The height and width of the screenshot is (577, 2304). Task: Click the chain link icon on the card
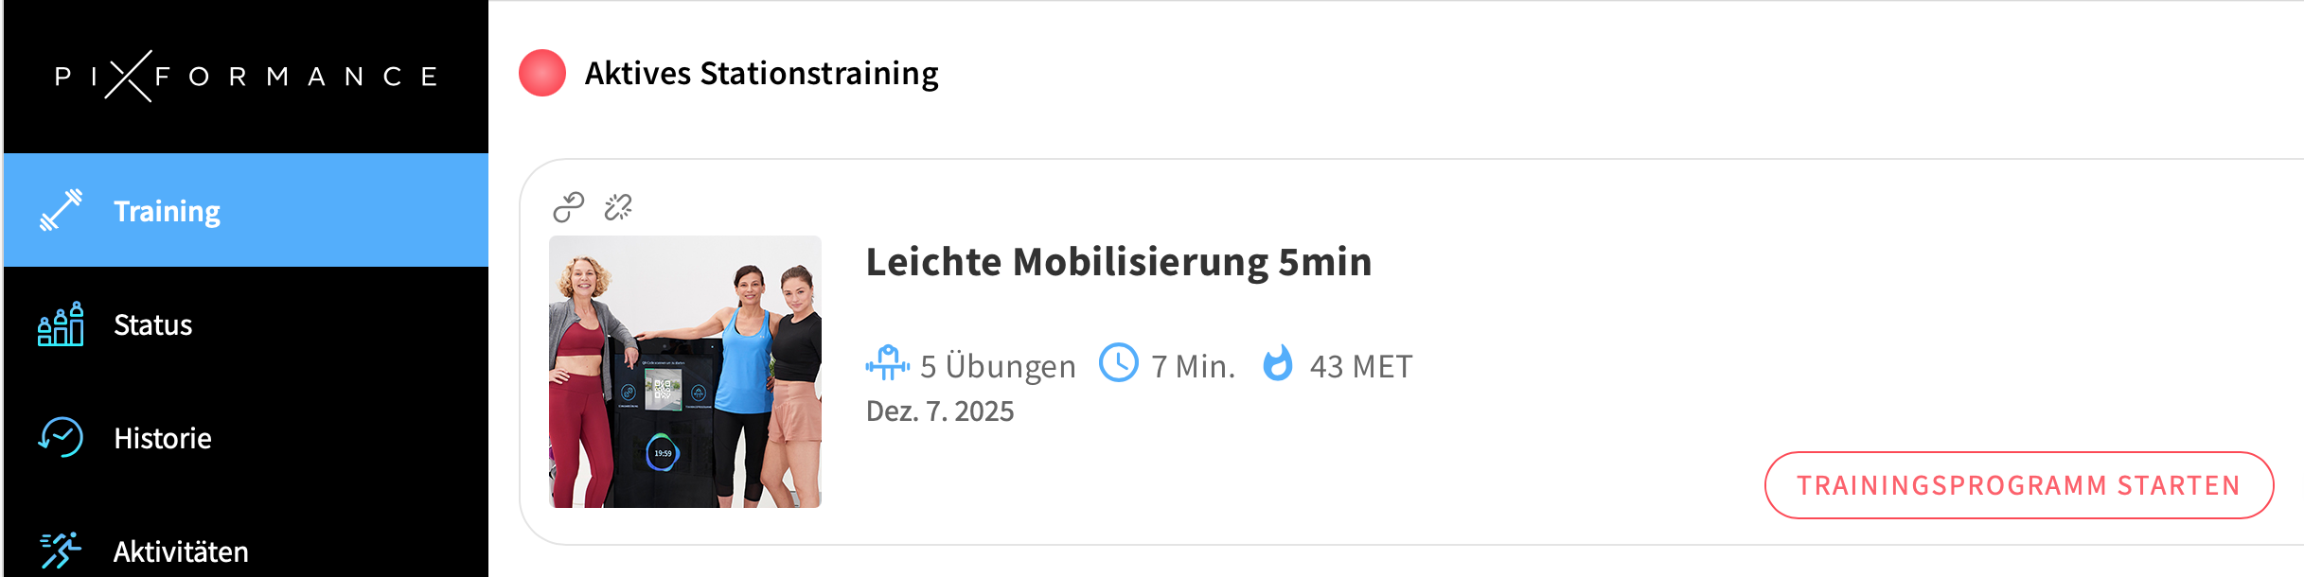tap(569, 206)
